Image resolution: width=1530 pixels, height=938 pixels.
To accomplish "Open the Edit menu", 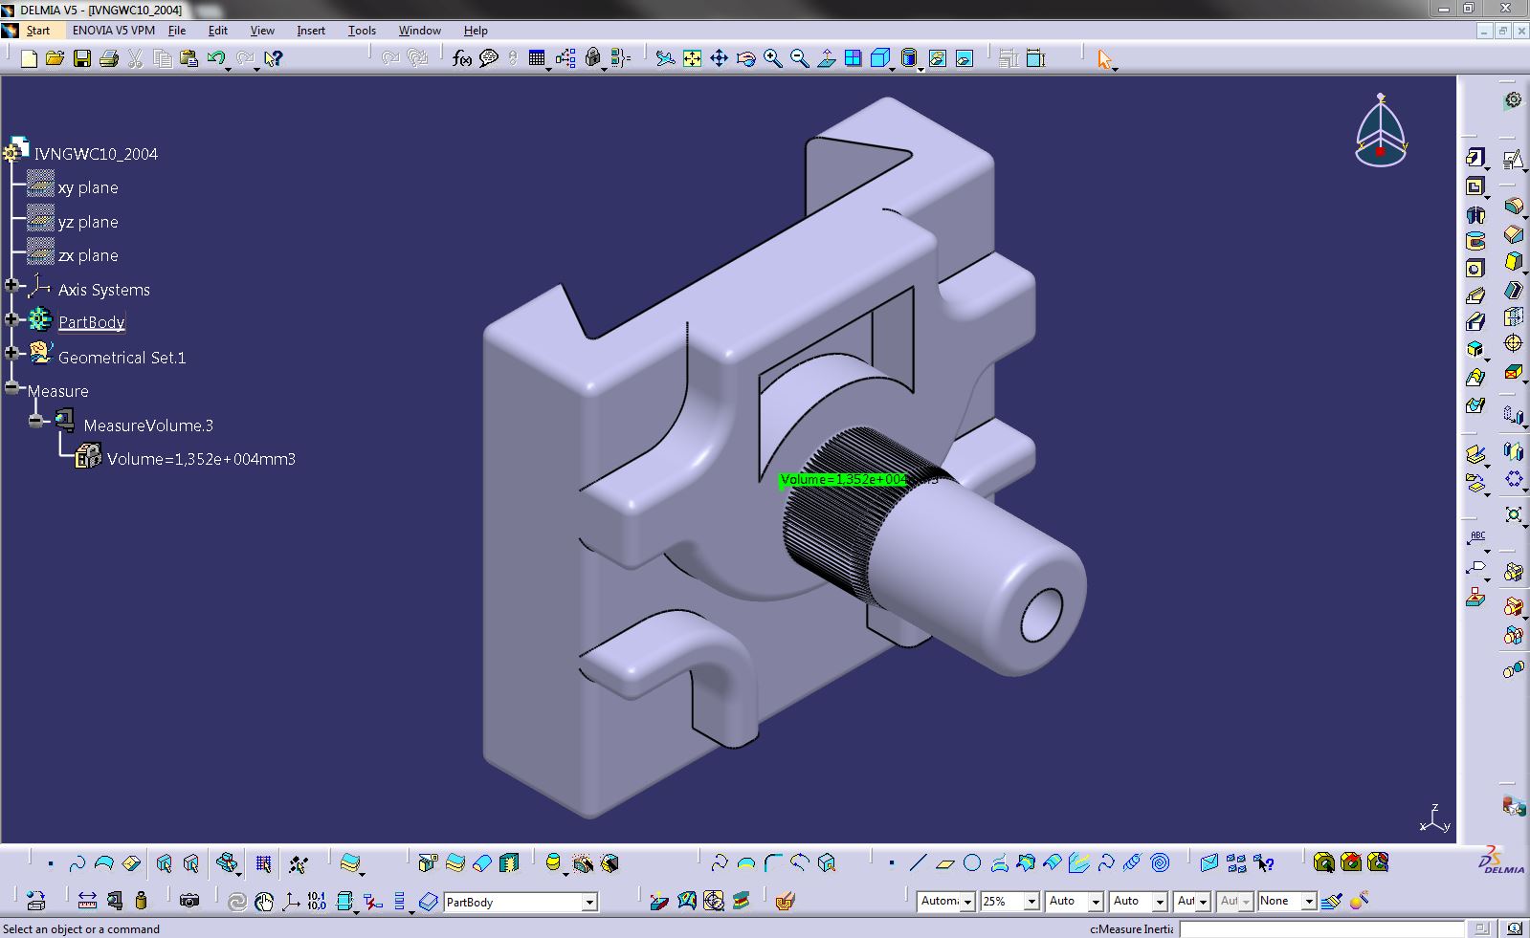I will point(218,31).
